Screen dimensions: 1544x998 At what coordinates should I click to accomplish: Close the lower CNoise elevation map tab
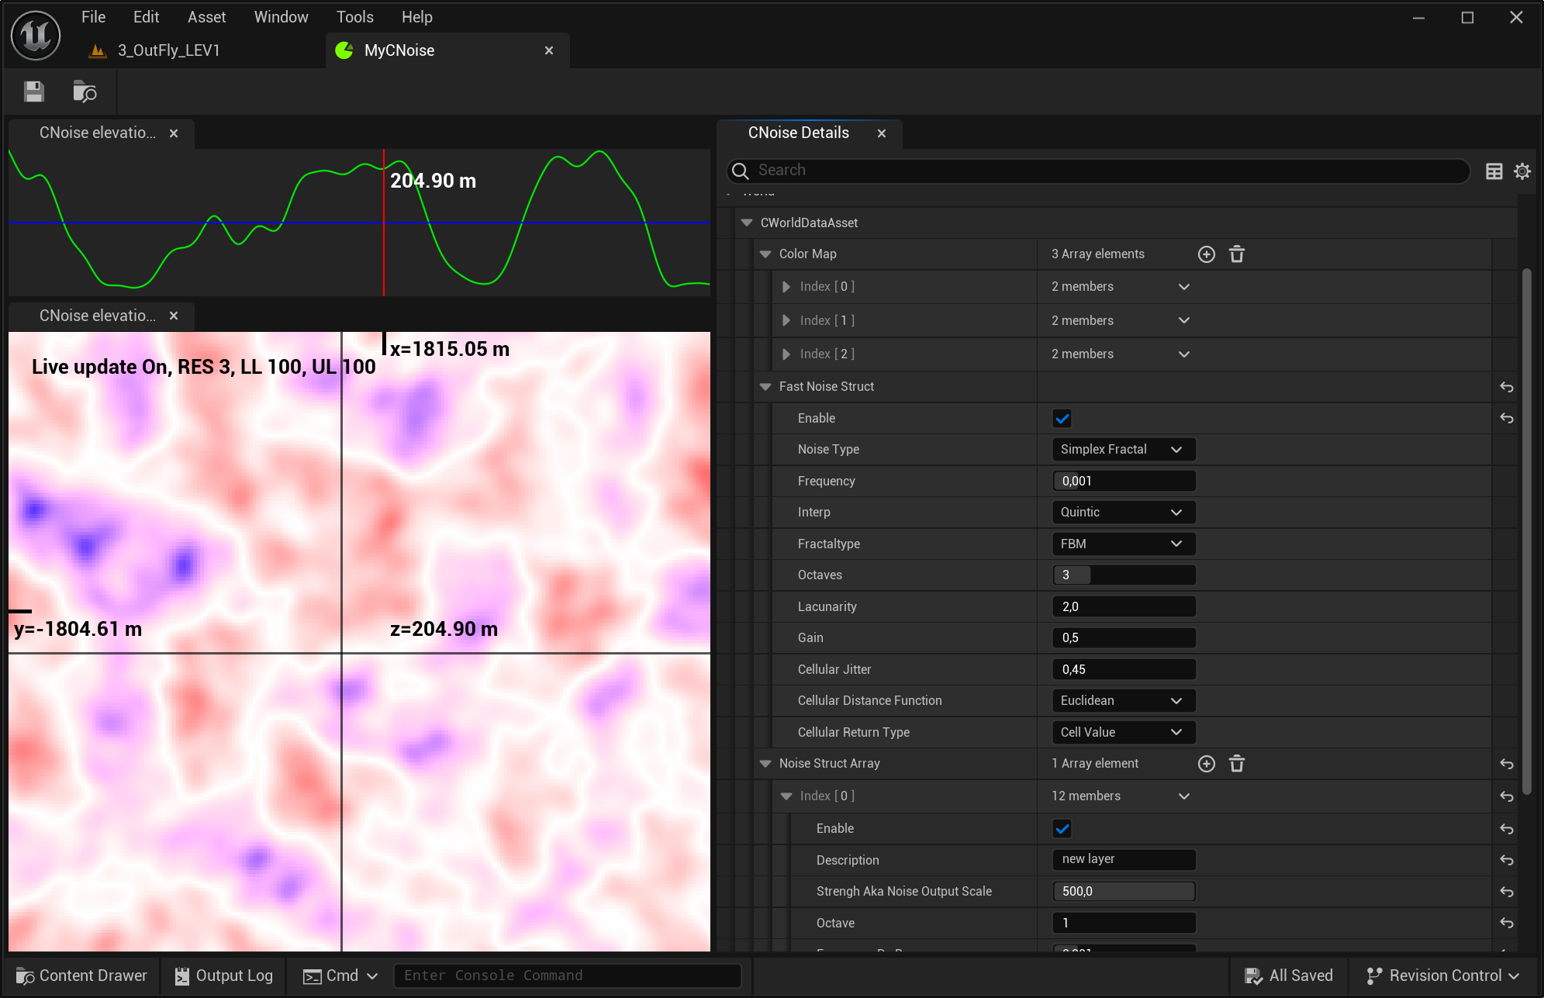coord(174,316)
